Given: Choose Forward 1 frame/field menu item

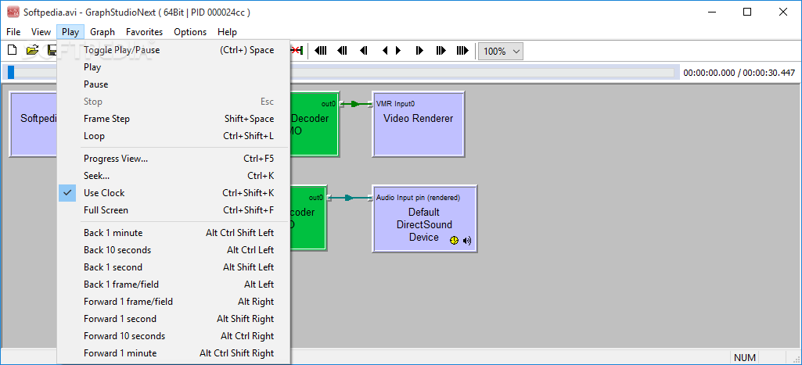Looking at the screenshot, I should point(174,302).
